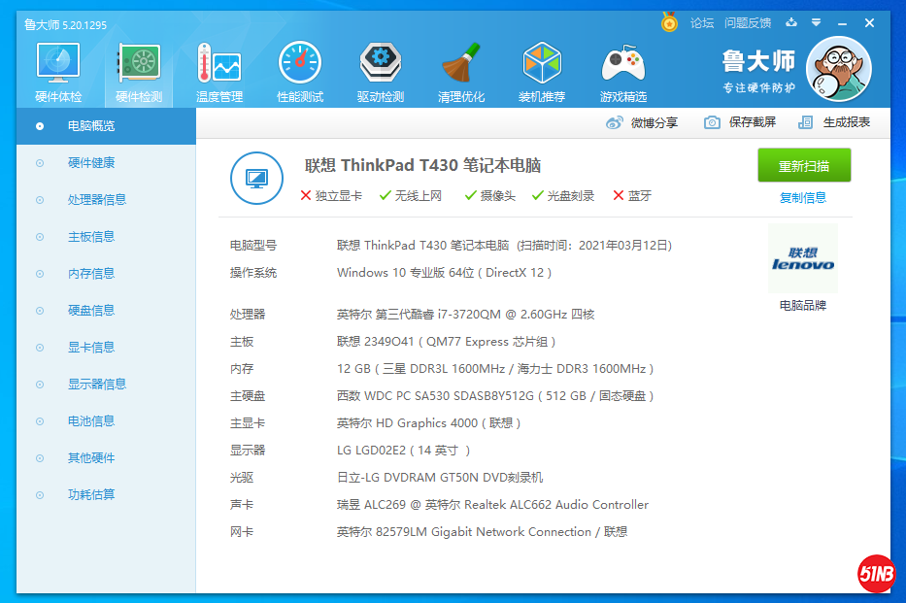
Task: Click the 复制信息 copy info link
Action: click(x=803, y=198)
